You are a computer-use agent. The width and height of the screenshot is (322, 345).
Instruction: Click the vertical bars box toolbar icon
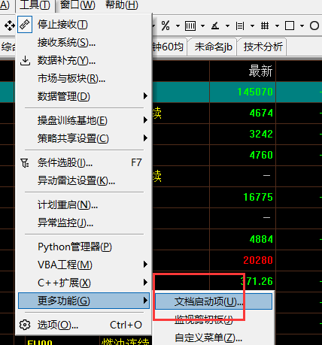coord(190,26)
